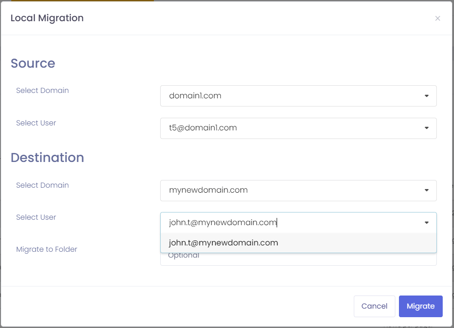The image size is (454, 328).
Task: Open the t5@domain1.com user dropdown
Action: [x=298, y=128]
